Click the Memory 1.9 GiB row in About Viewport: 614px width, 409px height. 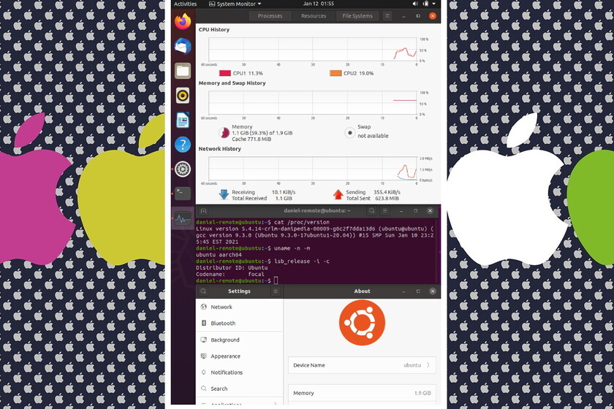(x=362, y=393)
